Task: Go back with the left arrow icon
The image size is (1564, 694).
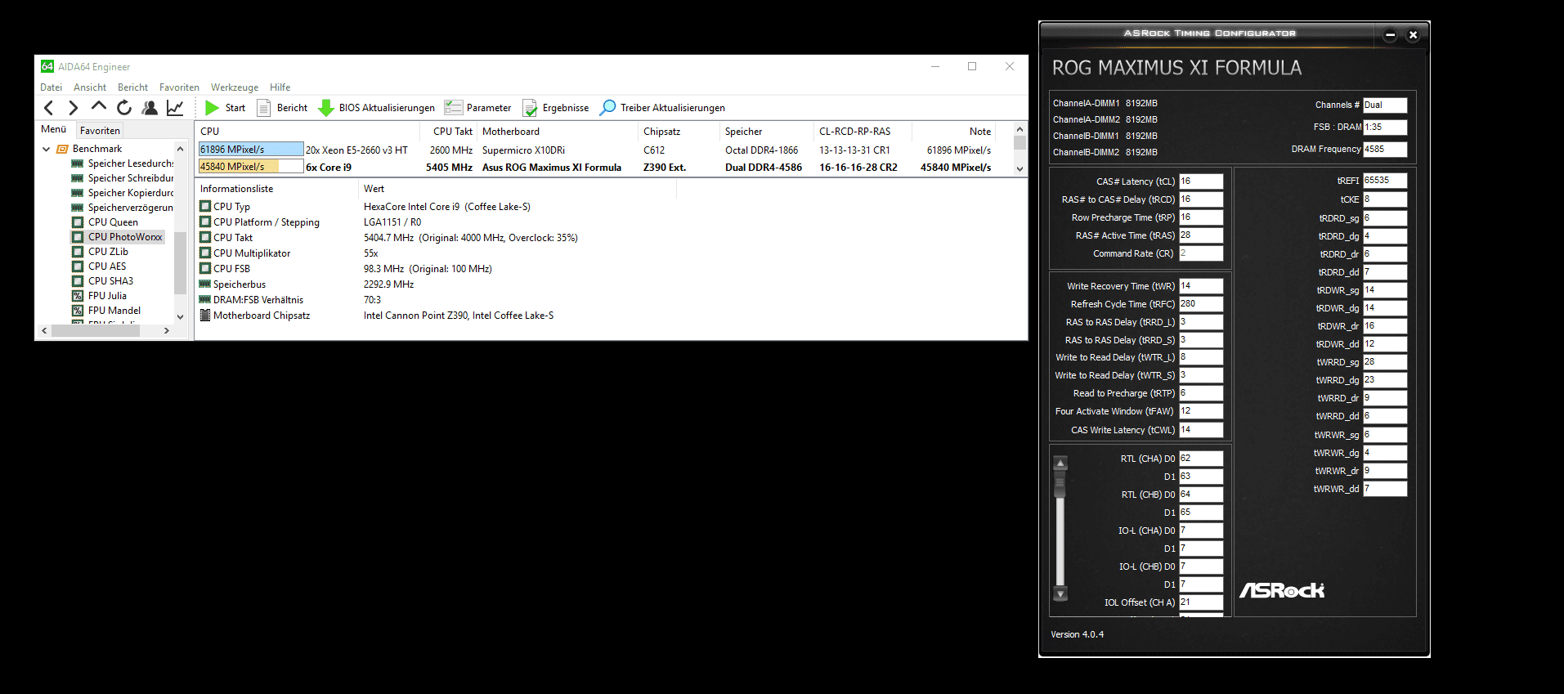Action: [49, 108]
